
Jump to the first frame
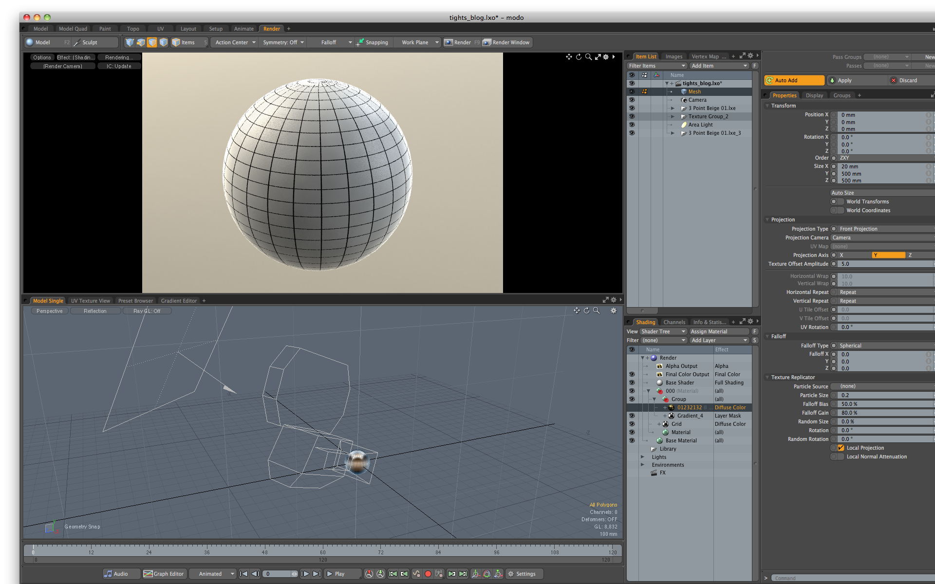click(x=244, y=574)
